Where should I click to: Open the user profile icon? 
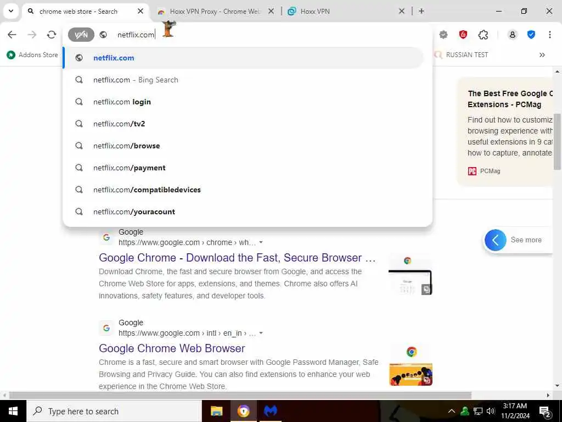[x=512, y=35]
